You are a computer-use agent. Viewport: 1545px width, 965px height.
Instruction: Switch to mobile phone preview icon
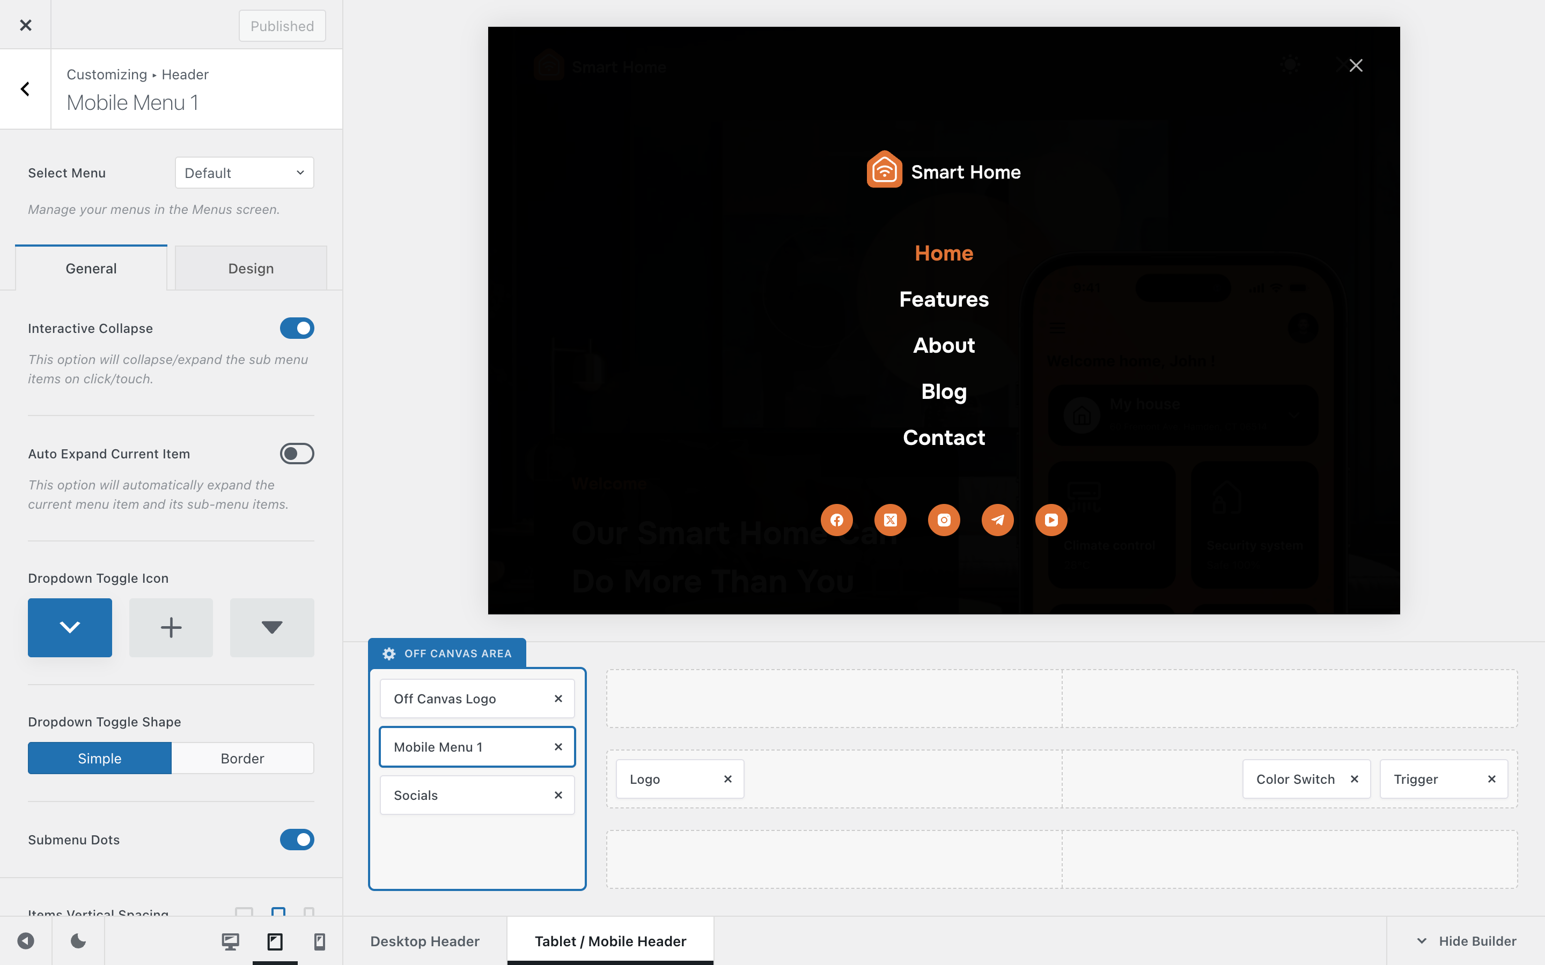[319, 941]
